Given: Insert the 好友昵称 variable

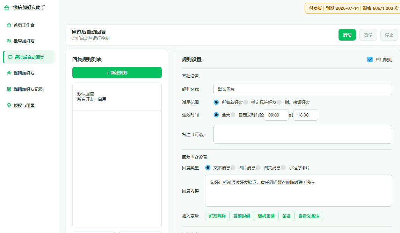Looking at the screenshot, I should pos(217,216).
